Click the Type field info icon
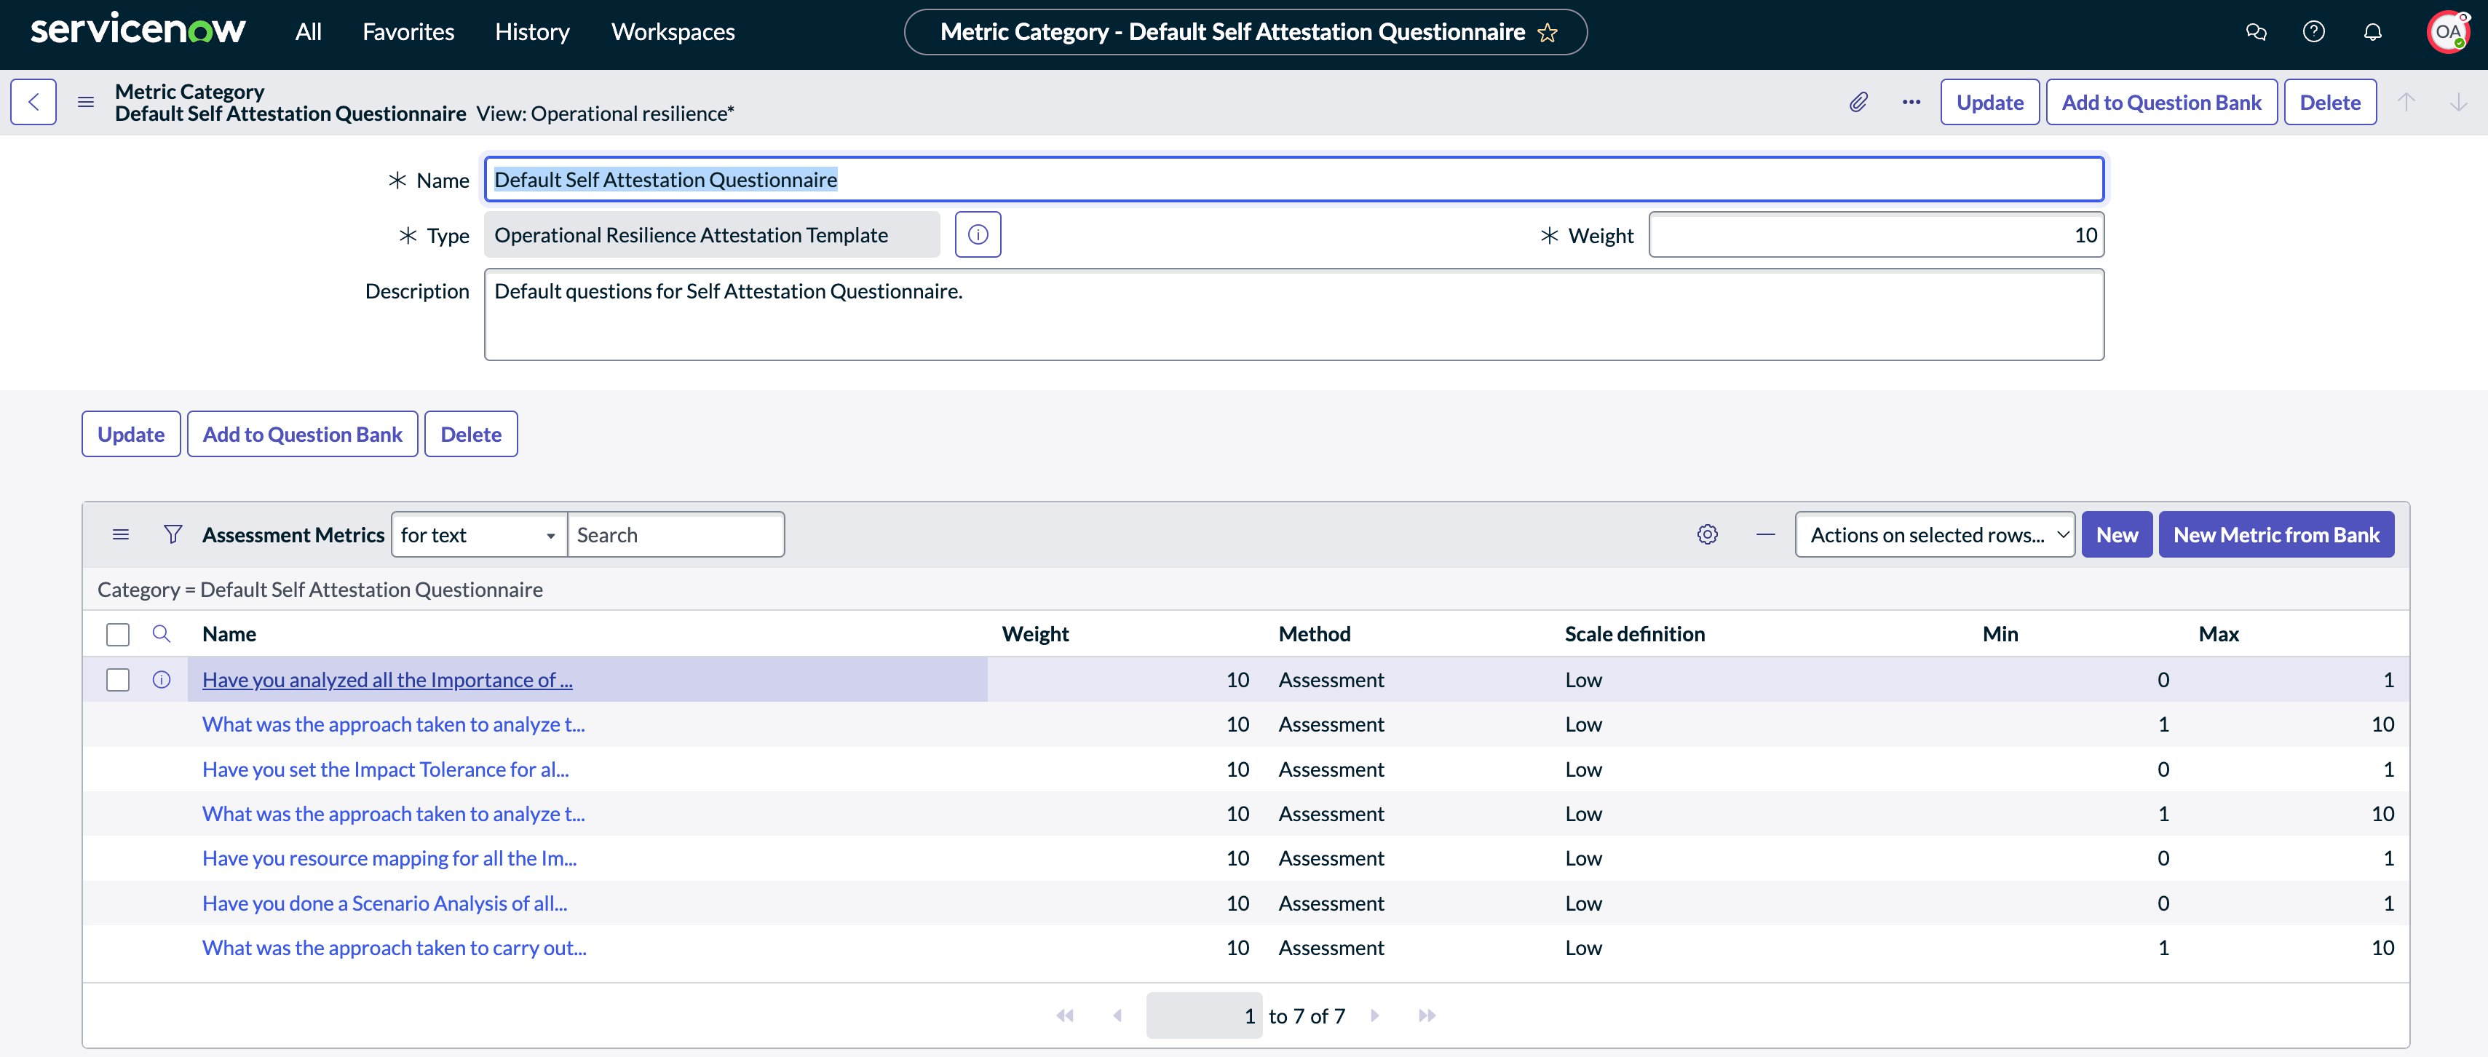 (x=978, y=235)
